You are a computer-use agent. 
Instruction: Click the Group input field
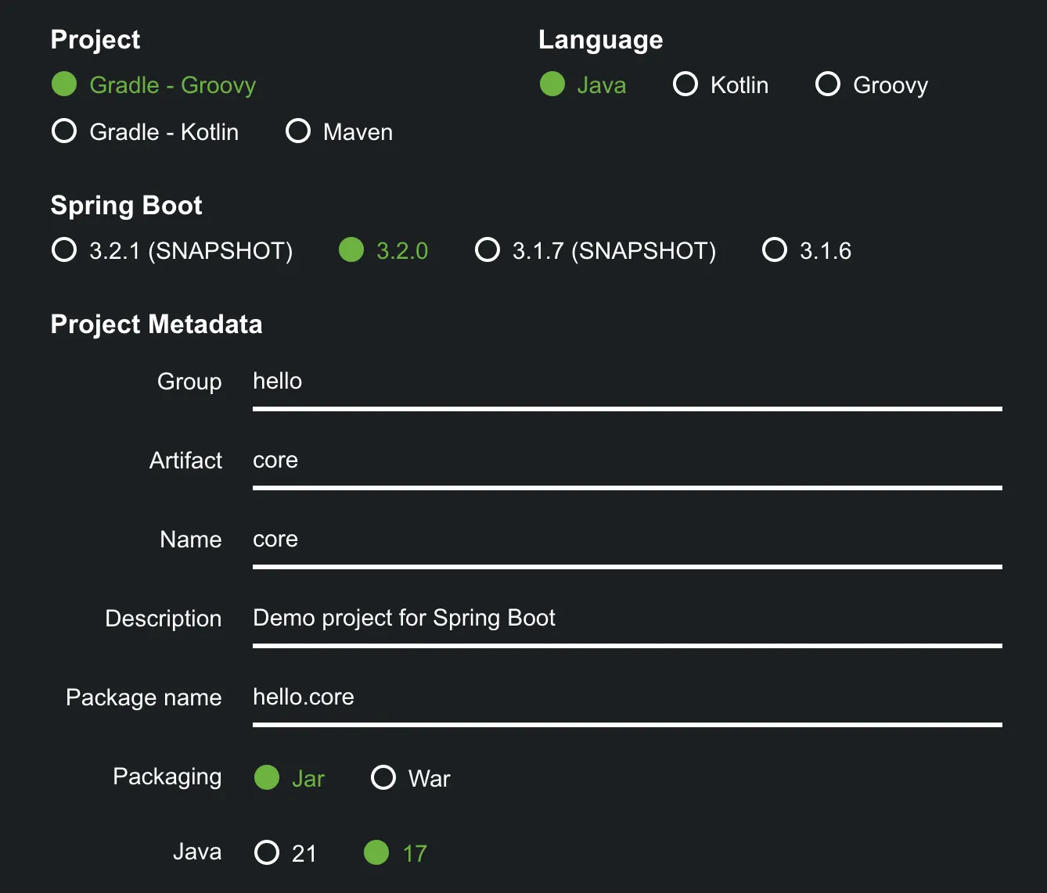pos(626,382)
